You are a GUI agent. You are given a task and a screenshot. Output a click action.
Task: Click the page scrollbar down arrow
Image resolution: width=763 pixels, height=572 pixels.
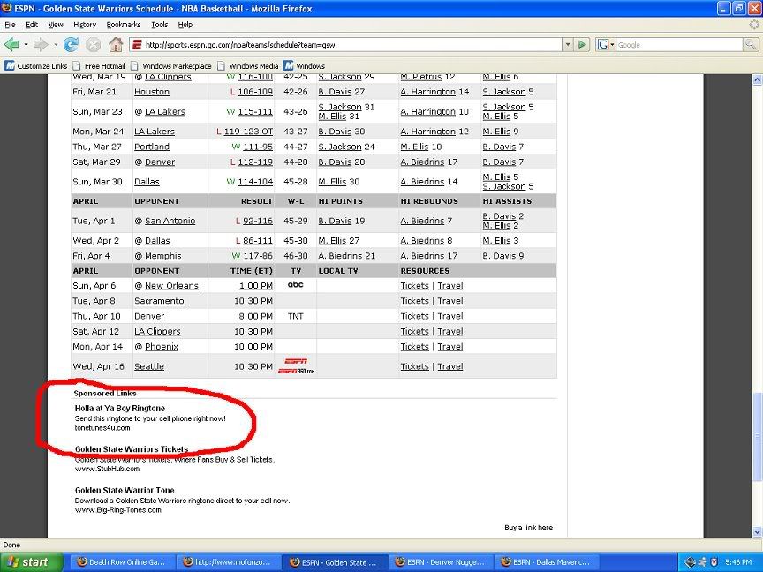click(x=757, y=531)
